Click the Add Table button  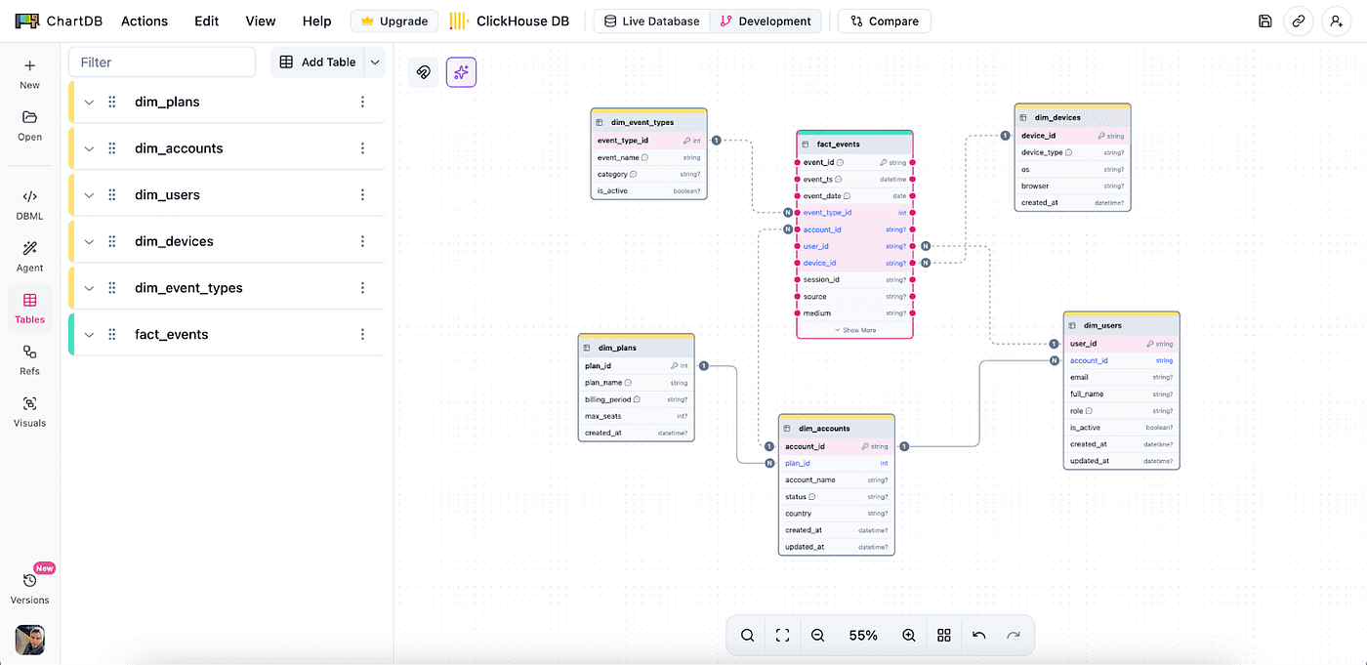317,62
